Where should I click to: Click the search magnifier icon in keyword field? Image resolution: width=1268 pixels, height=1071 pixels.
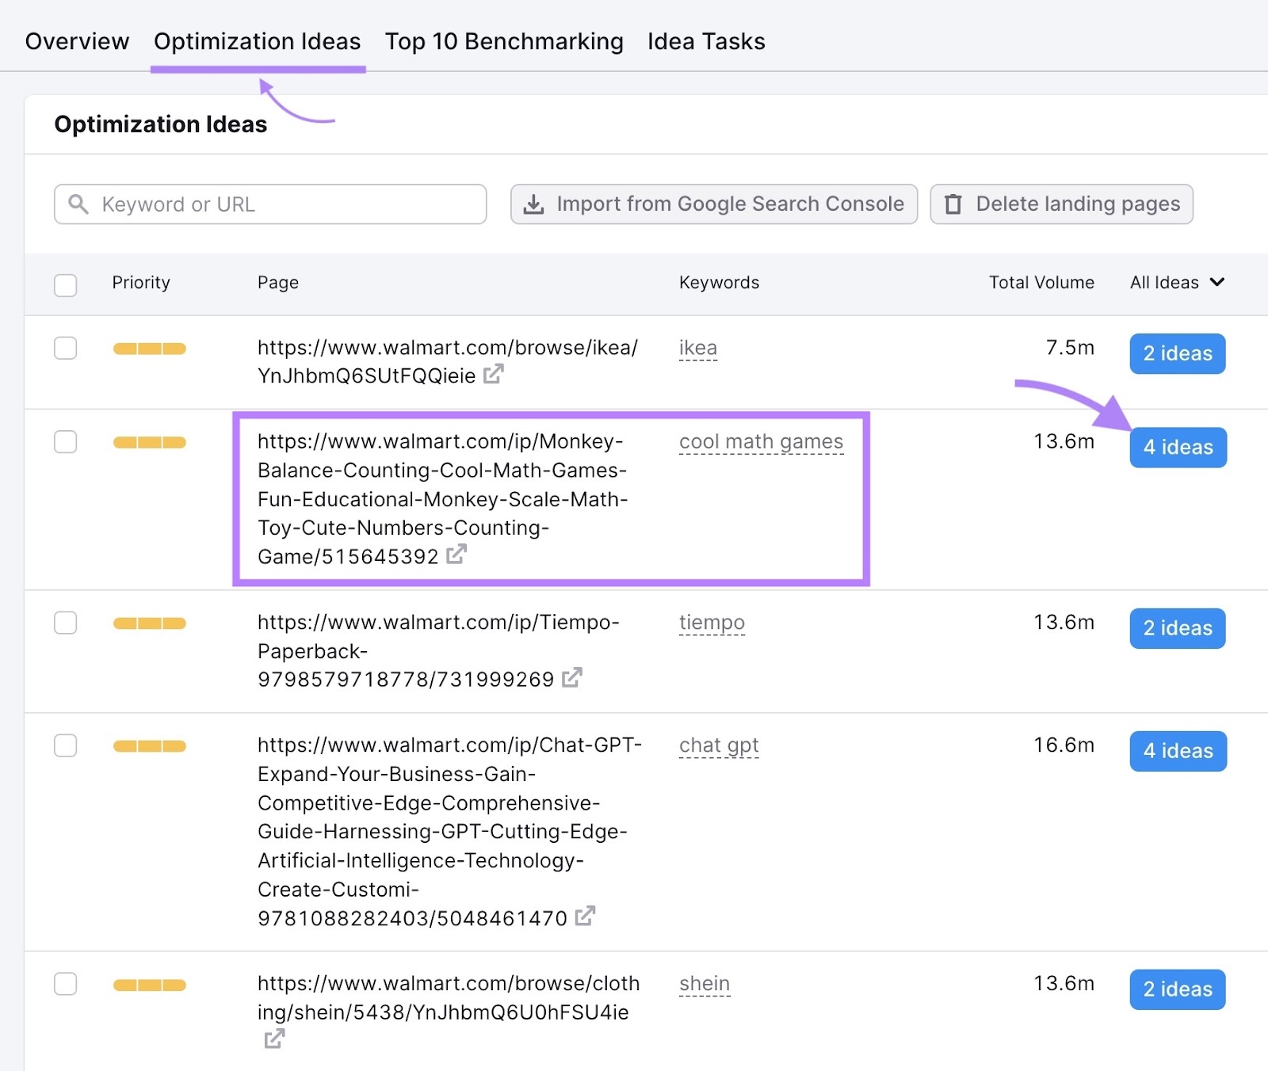click(x=78, y=204)
